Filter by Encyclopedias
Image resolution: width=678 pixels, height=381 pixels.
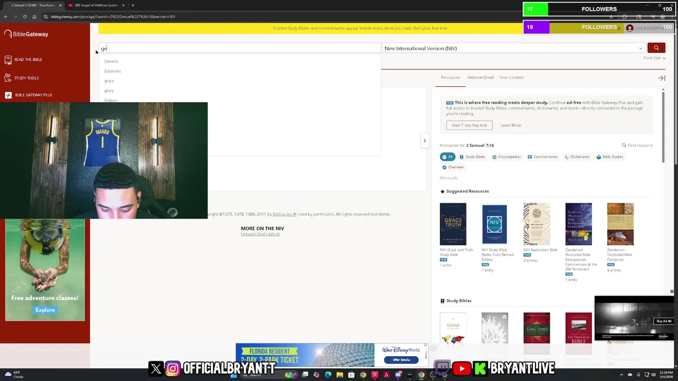click(506, 157)
